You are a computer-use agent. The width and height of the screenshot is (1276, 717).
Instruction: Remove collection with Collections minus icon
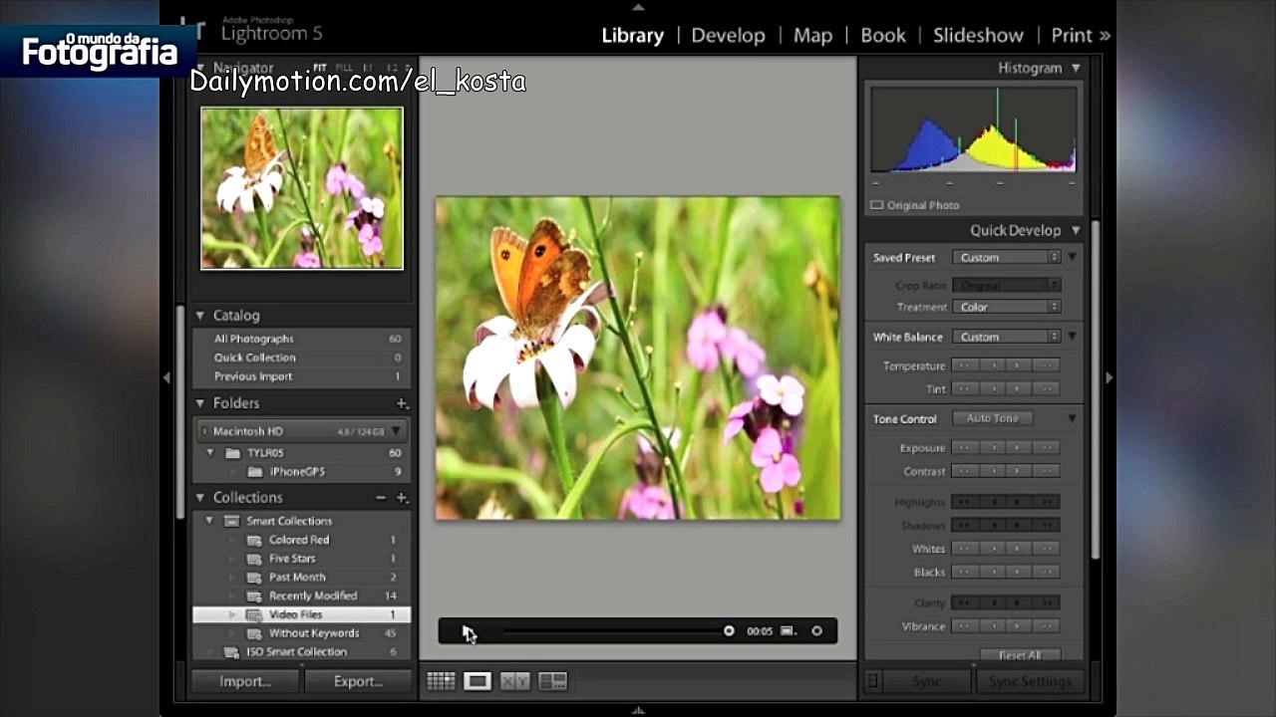pyautogui.click(x=381, y=498)
